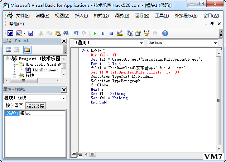The image size is (226, 162).
Task: Enable Procedure View button at bottom
Action: 74,155
